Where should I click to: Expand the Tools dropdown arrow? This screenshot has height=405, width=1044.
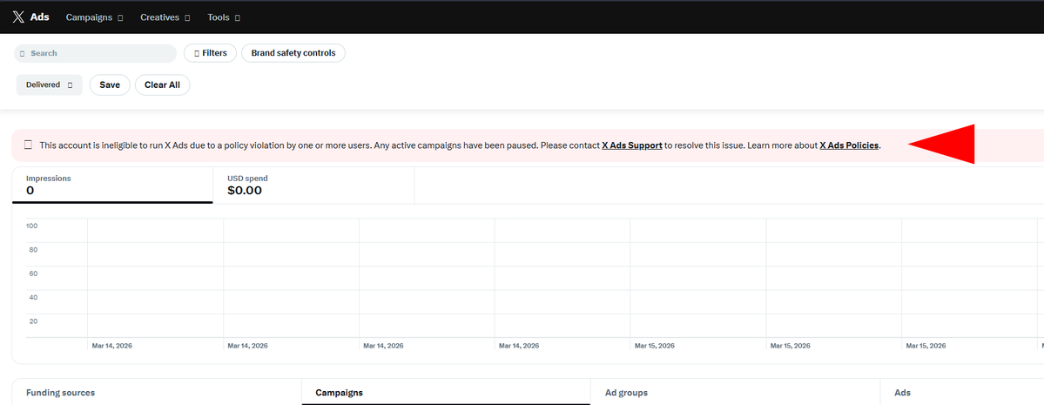237,18
